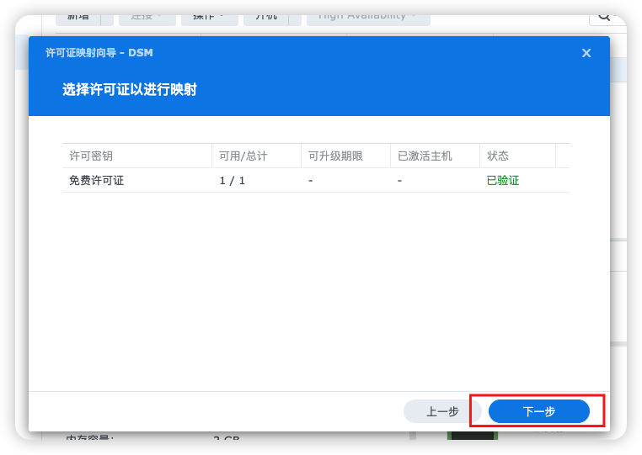Click the 可升级期限 column header
Screen dimensions: 642x455
(345, 156)
